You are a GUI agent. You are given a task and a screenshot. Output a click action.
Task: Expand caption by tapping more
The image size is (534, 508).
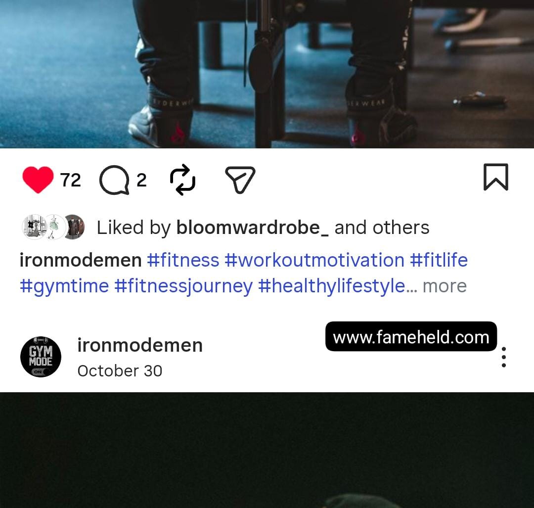pos(445,286)
